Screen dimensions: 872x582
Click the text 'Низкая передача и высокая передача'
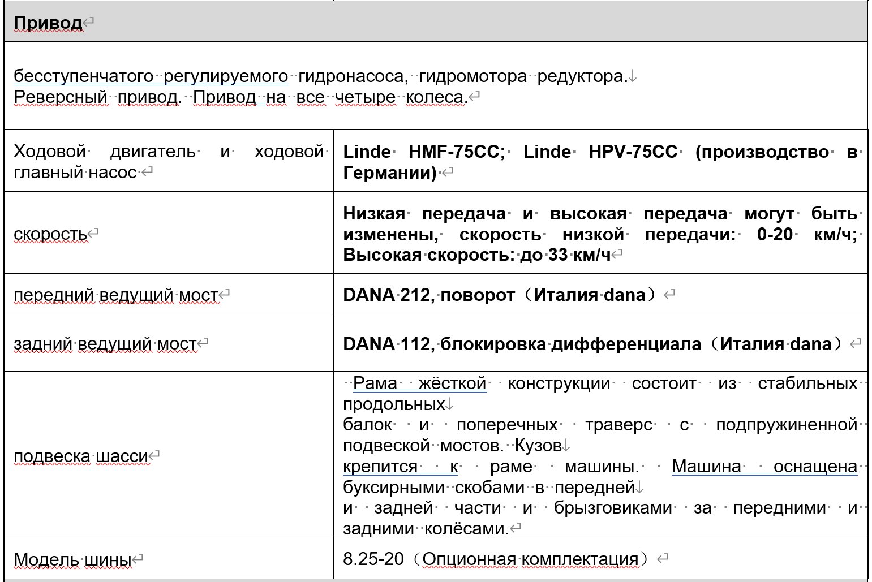click(535, 213)
